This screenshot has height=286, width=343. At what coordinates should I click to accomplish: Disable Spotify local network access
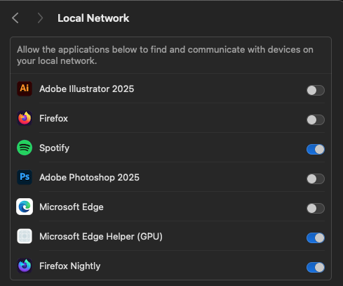click(x=316, y=149)
